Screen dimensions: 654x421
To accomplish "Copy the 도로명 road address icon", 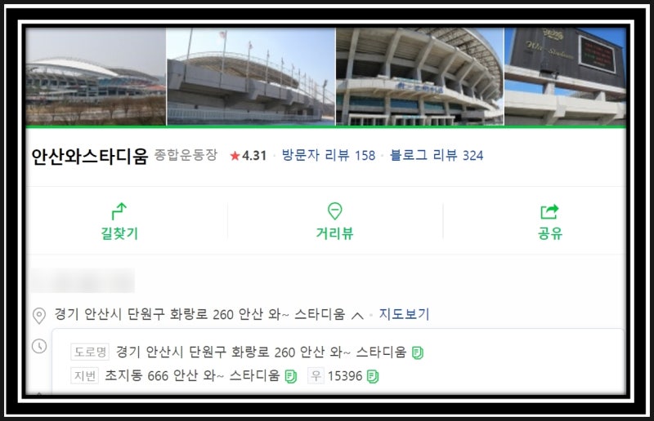I will click(418, 353).
